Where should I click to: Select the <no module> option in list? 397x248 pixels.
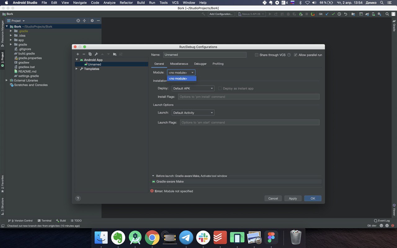[182, 79]
